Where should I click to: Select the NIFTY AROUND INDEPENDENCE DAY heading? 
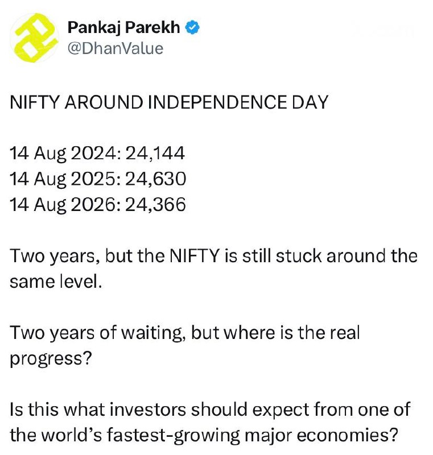[x=169, y=102]
